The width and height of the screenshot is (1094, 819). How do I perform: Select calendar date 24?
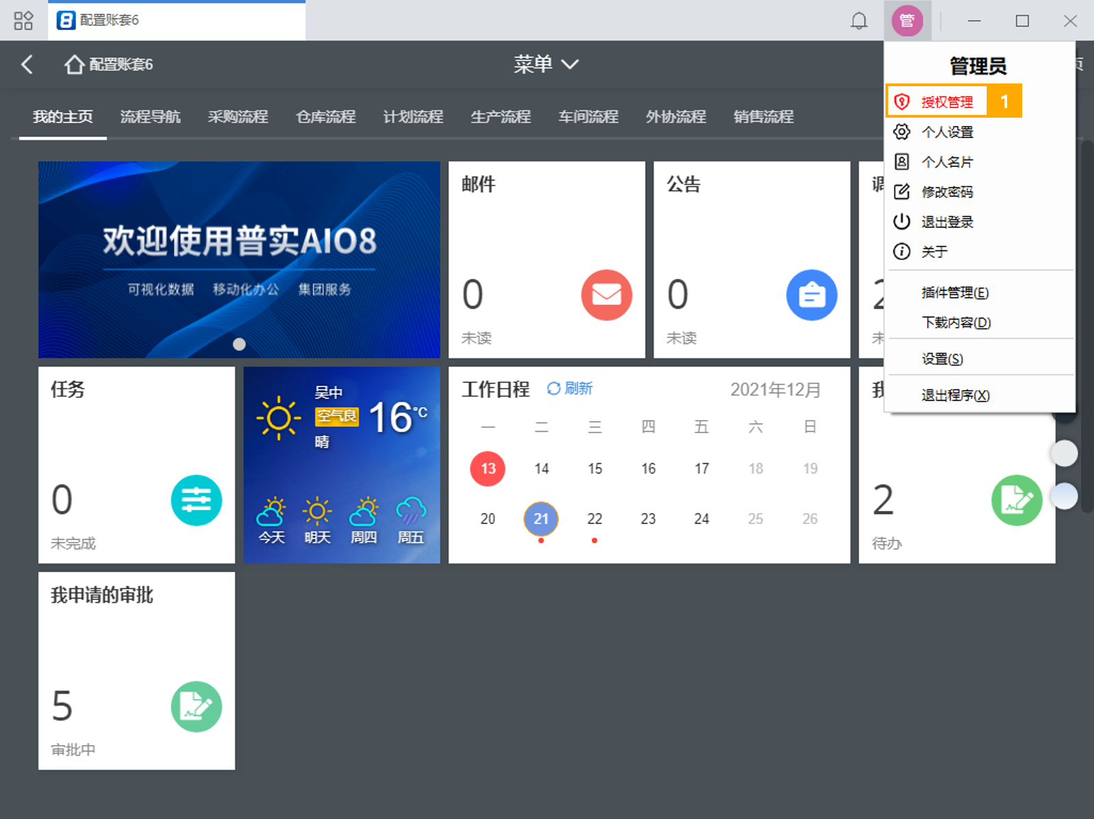point(702,519)
